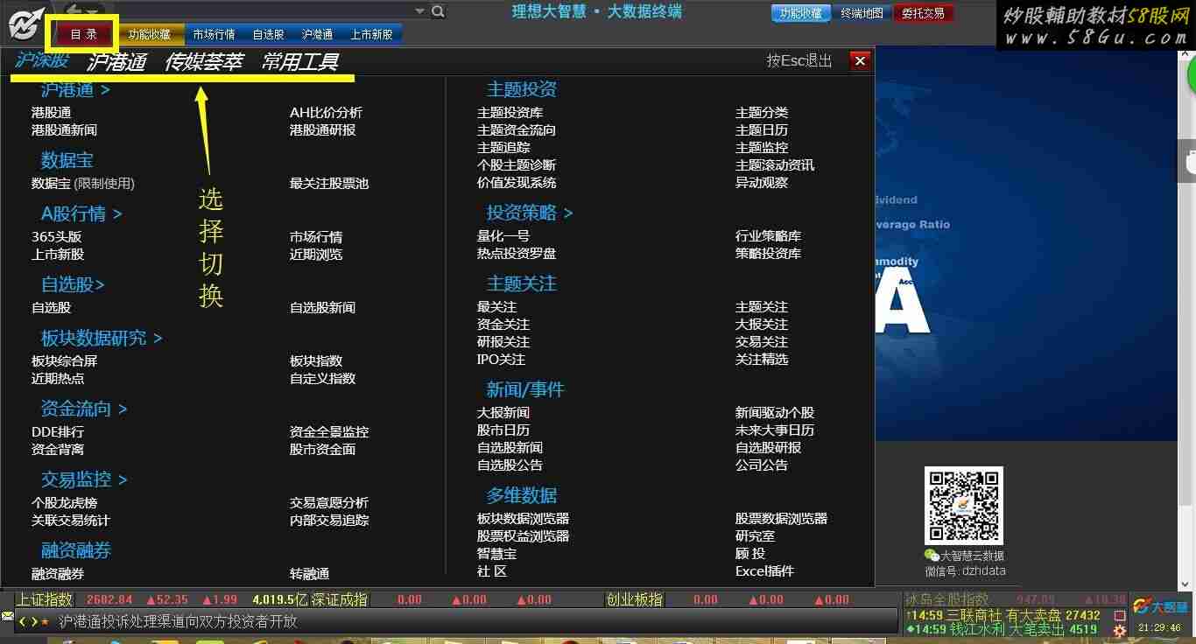Open 异动观察
This screenshot has height=644, width=1196.
coord(762,182)
